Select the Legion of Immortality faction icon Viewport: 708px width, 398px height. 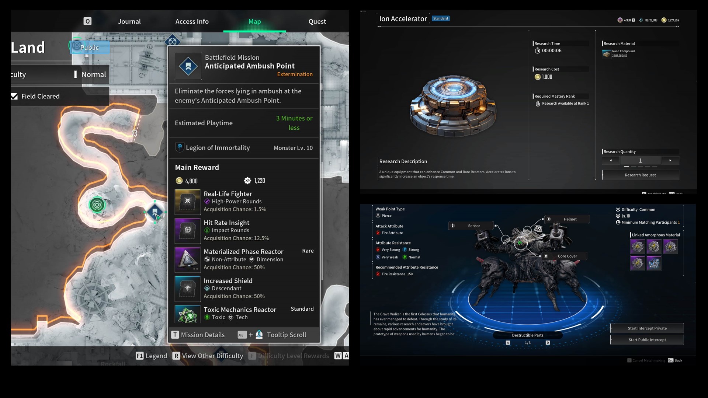[179, 147]
